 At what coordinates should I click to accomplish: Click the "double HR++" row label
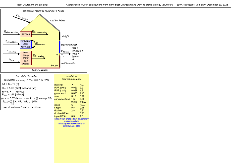click(62, 113)
